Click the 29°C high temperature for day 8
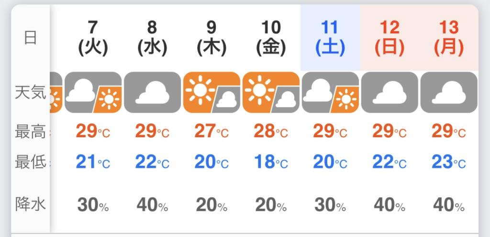The width and height of the screenshot is (490, 237). click(152, 131)
